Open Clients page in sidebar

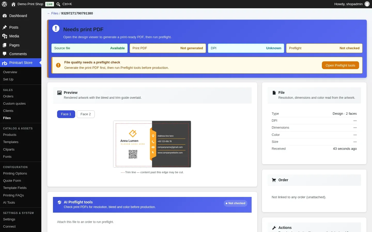(x=8, y=111)
